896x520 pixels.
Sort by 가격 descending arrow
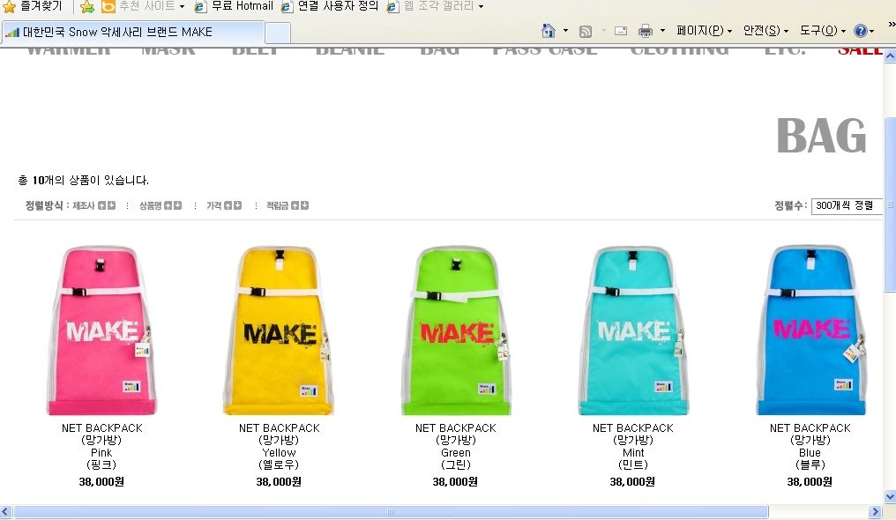click(x=238, y=205)
